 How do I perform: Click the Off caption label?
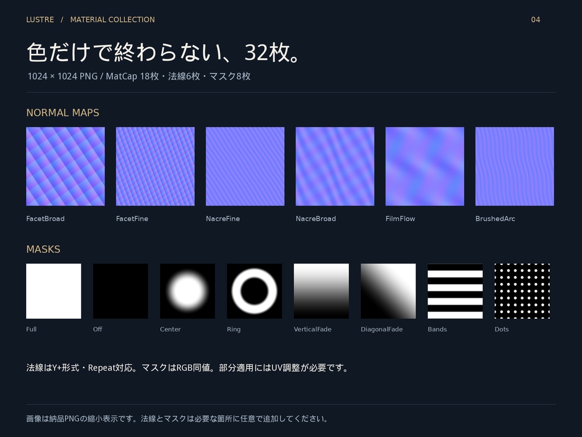tap(98, 329)
